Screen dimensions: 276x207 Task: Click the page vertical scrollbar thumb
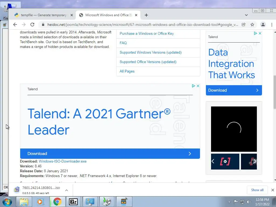(275, 92)
